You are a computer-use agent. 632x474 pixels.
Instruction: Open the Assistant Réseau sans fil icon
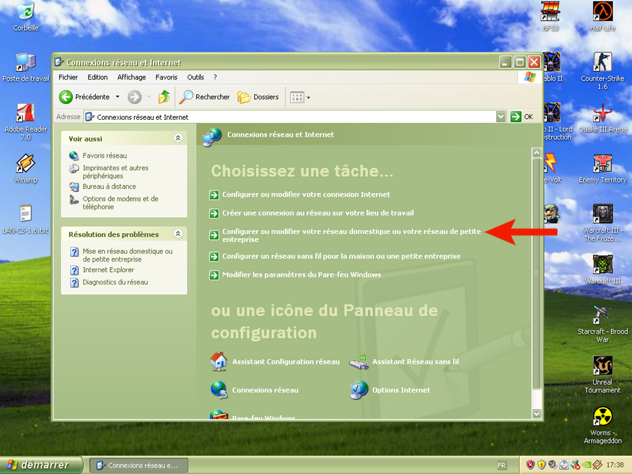click(359, 362)
